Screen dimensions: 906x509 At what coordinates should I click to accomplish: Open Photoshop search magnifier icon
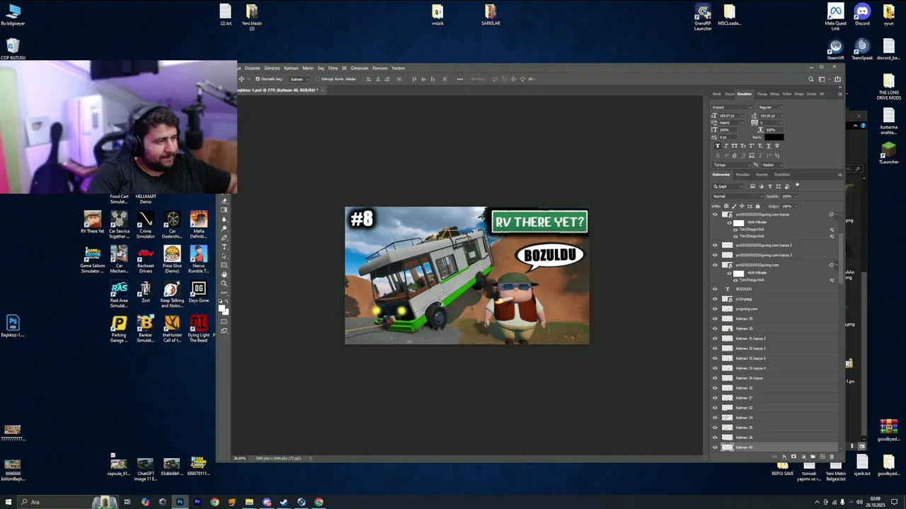pyautogui.click(x=811, y=79)
